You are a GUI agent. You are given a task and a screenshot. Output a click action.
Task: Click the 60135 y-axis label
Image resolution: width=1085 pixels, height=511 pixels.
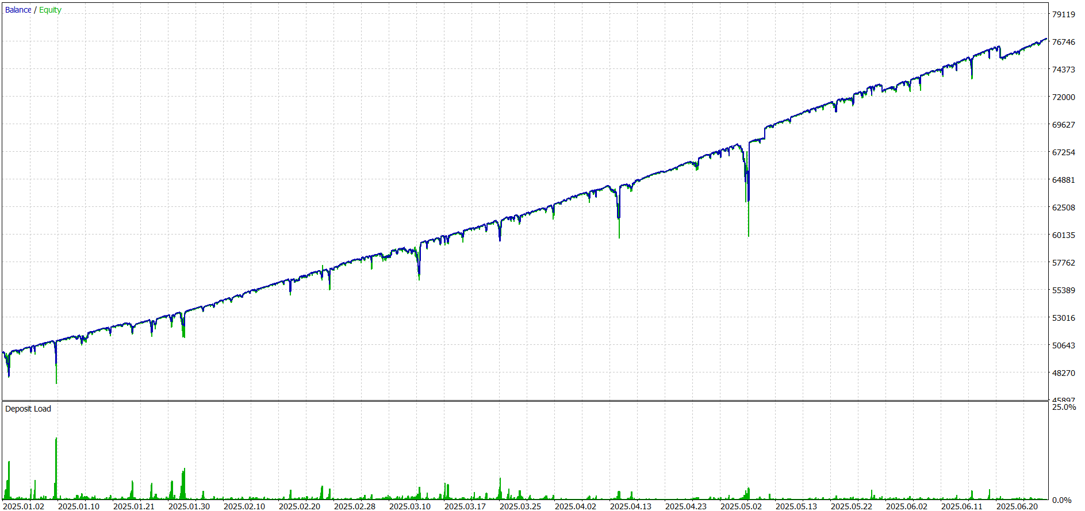(1064, 235)
